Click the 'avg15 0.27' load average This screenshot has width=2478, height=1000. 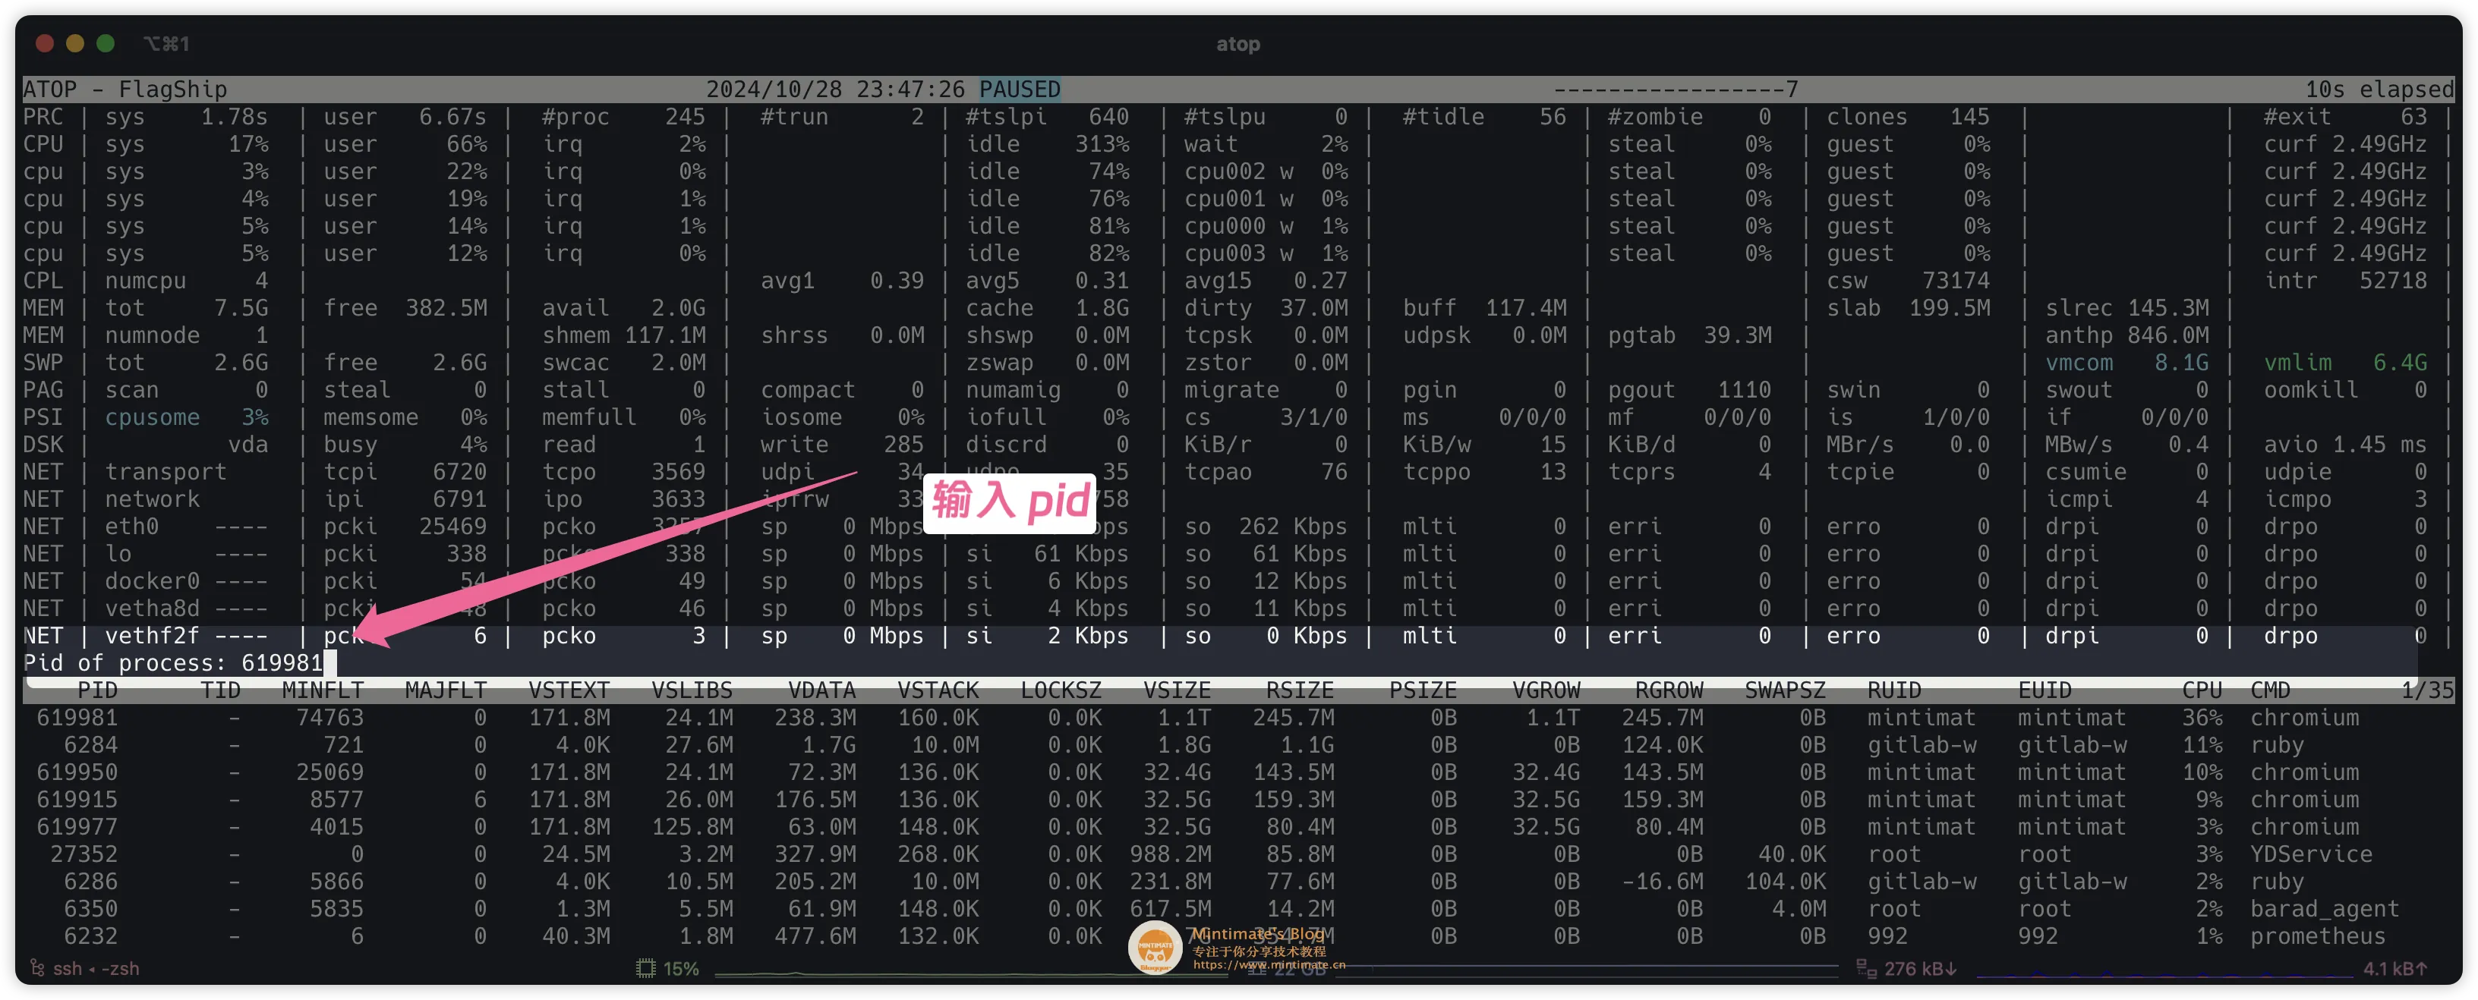click(x=1265, y=281)
